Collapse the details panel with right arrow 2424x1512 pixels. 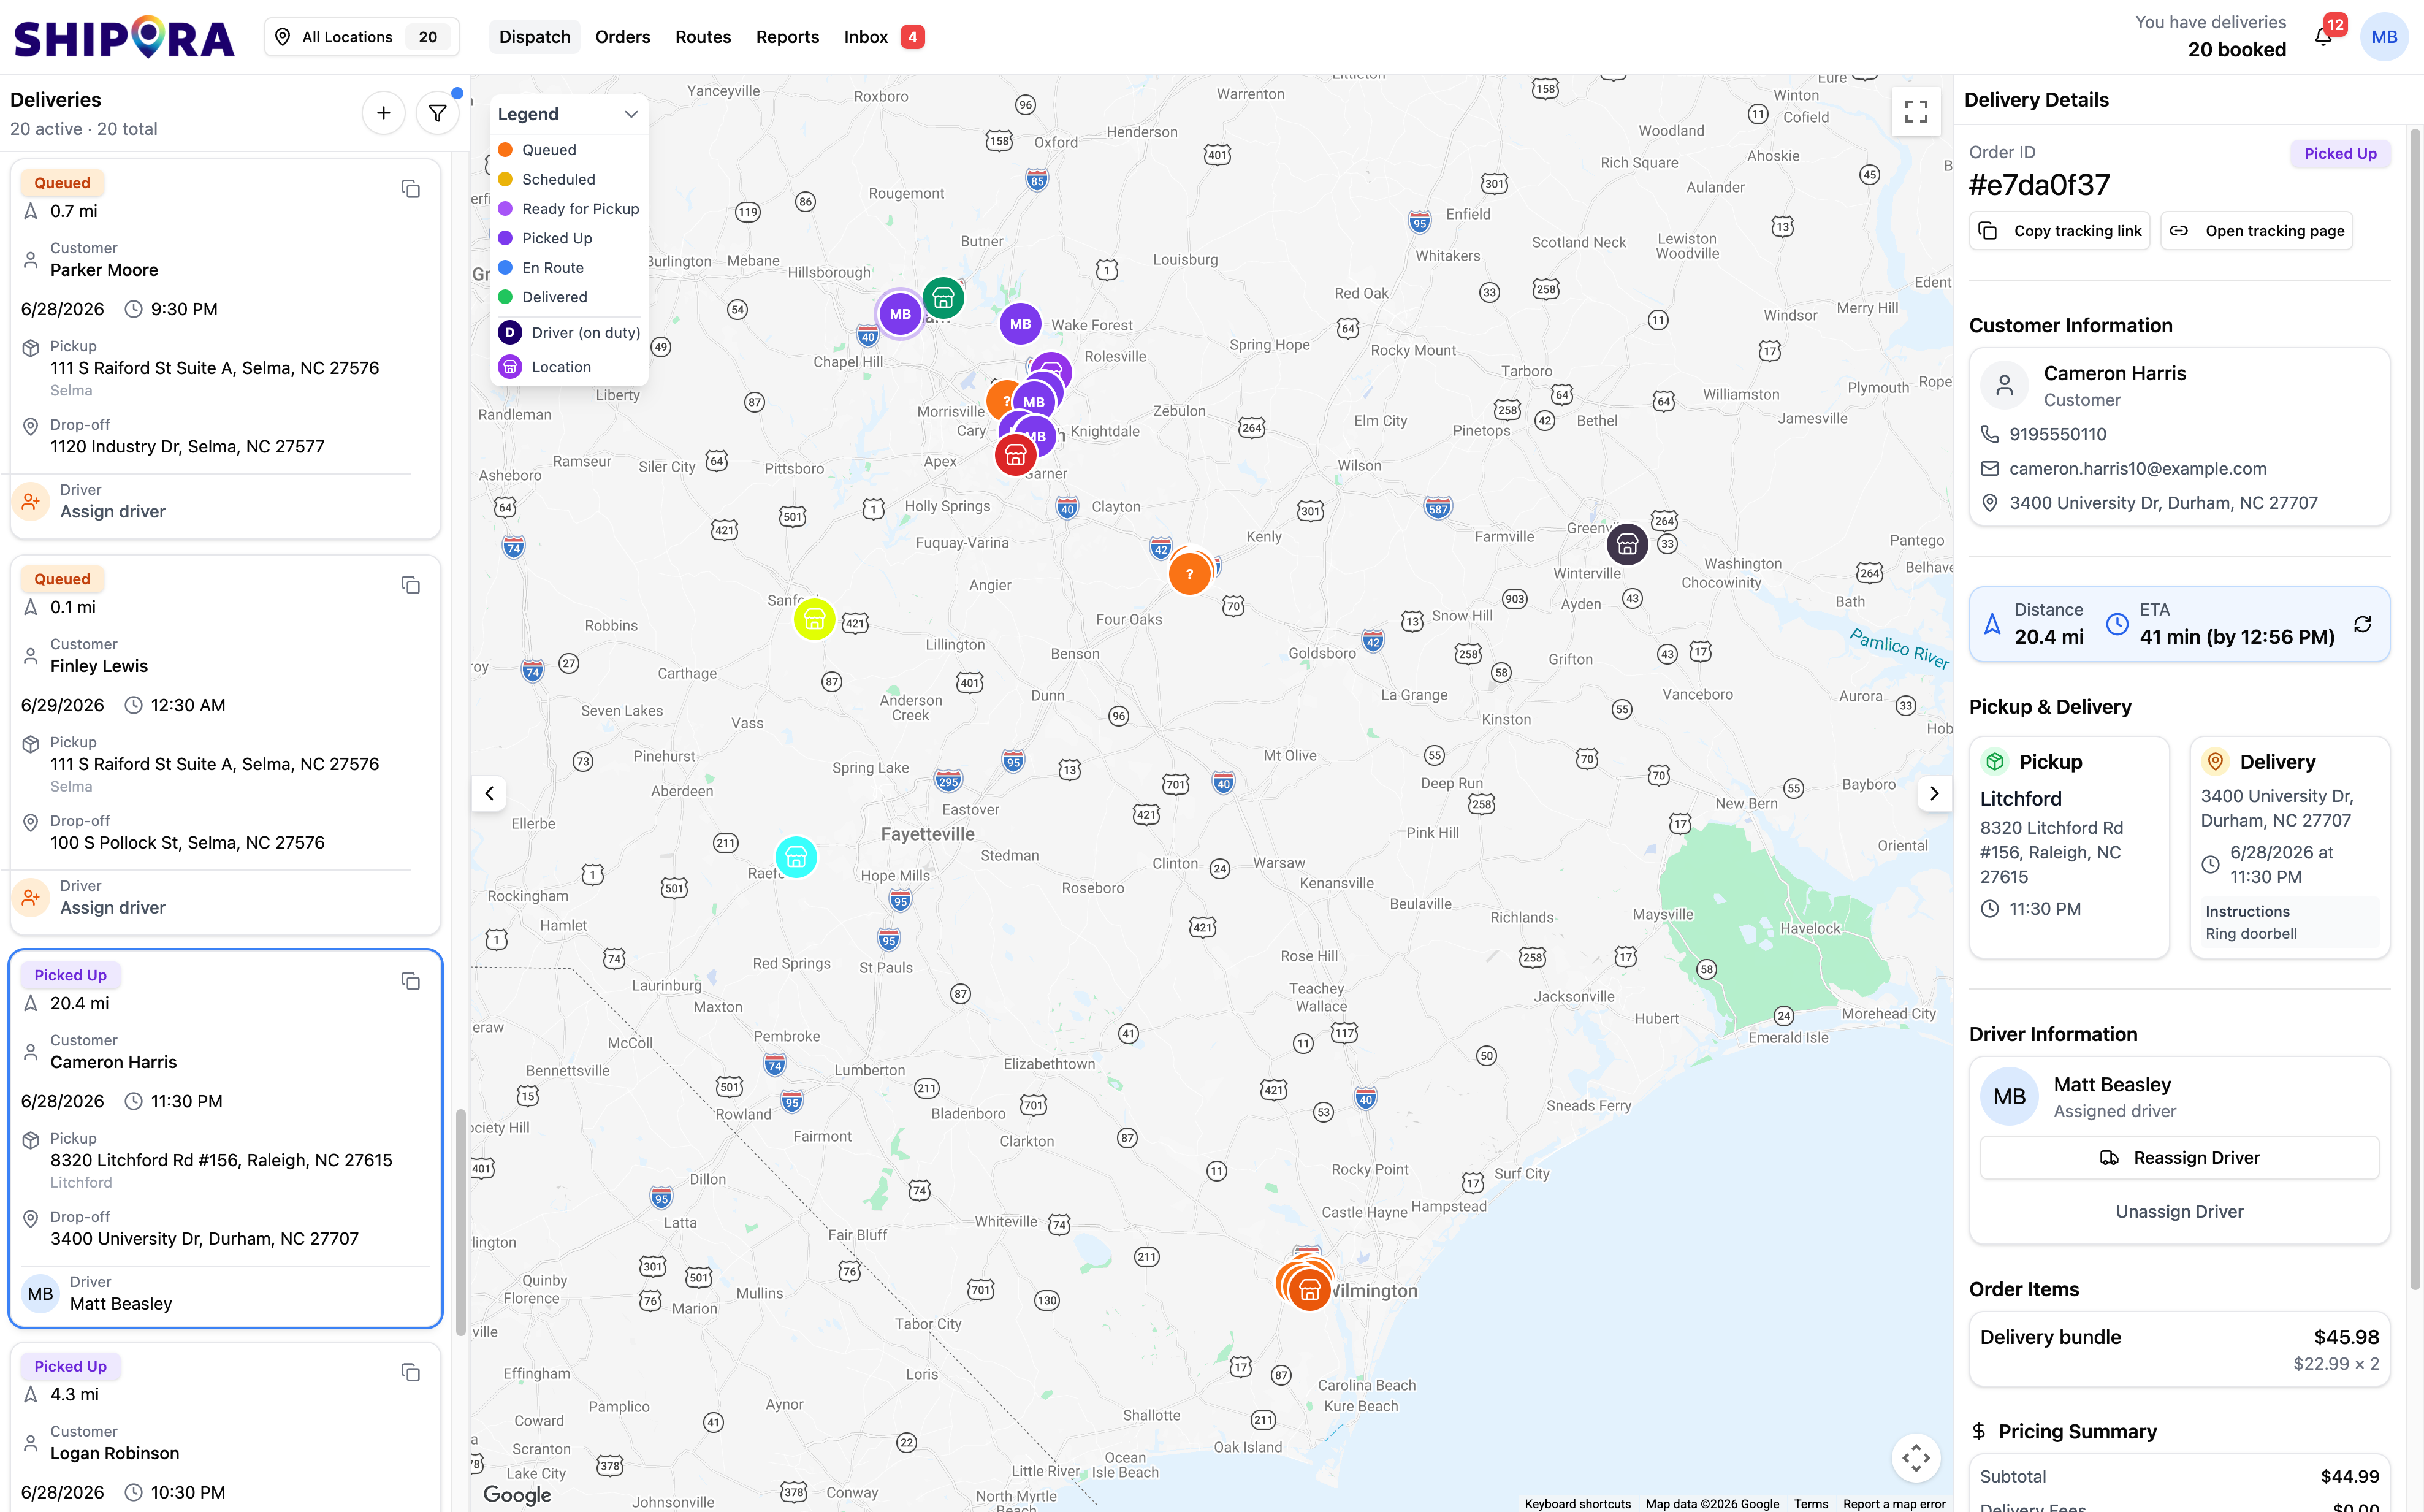click(x=1934, y=793)
